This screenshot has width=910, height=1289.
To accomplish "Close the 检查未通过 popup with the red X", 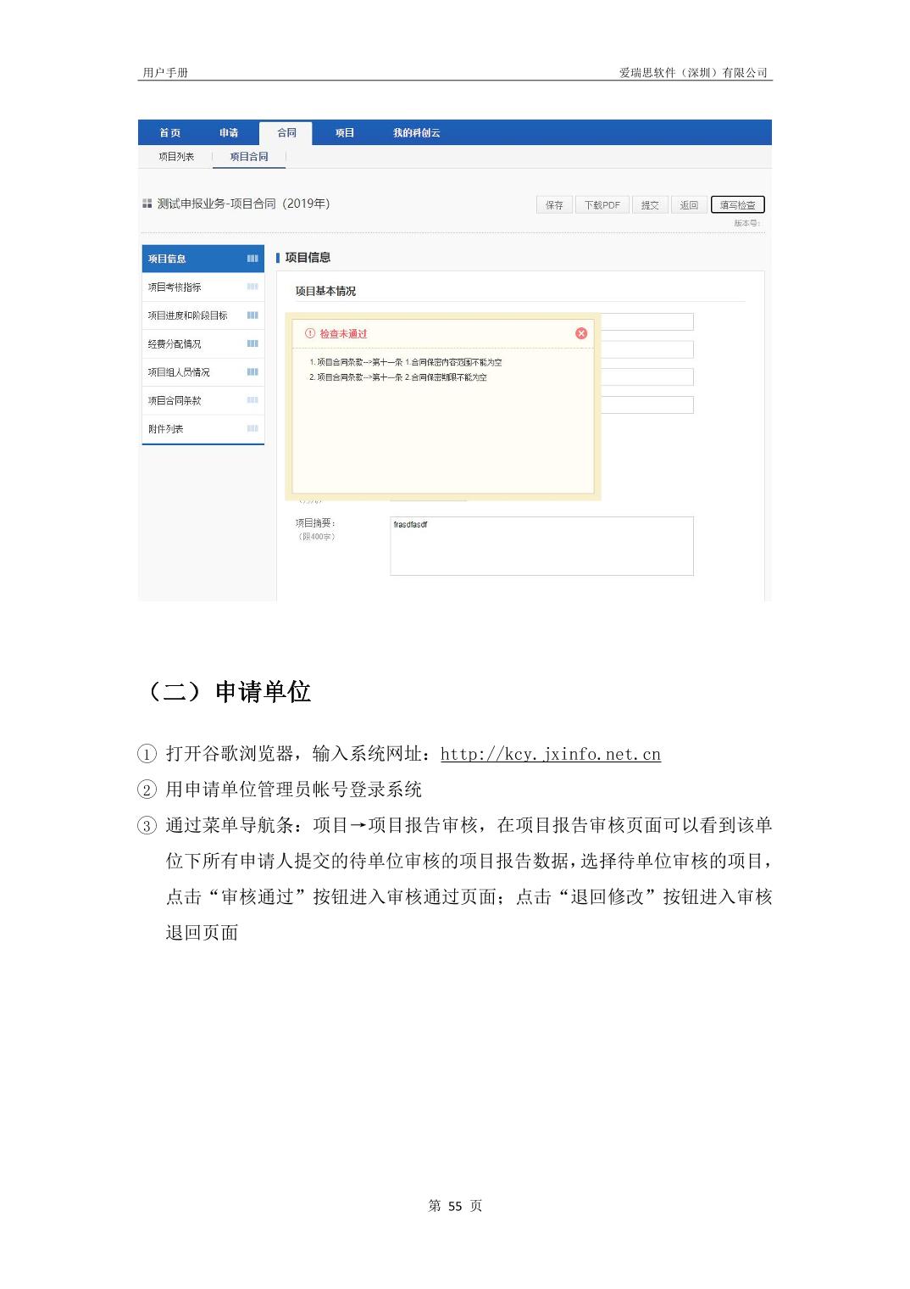I will click(x=581, y=333).
